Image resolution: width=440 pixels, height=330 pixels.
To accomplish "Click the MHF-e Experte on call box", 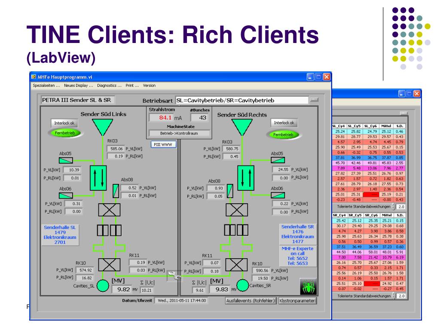I will pyautogui.click(x=298, y=256).
